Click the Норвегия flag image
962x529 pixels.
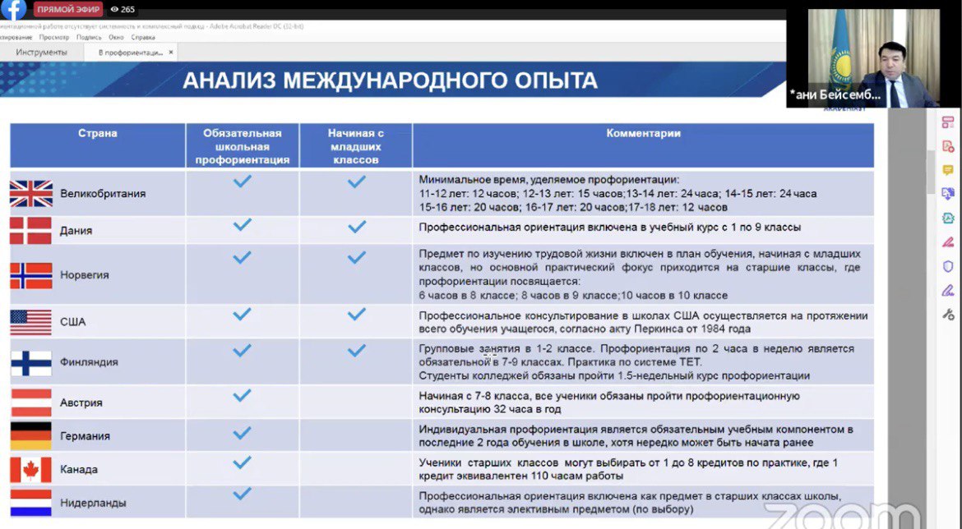tap(31, 275)
